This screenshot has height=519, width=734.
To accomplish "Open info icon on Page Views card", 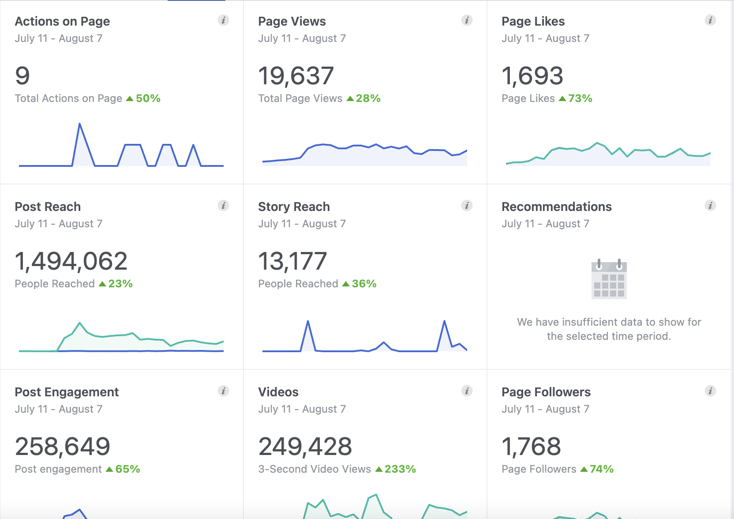I will point(467,20).
